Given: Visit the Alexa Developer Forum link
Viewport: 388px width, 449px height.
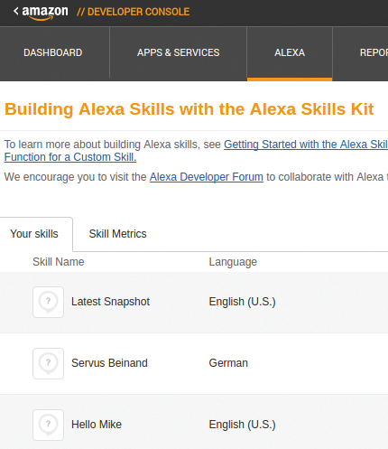Looking at the screenshot, I should click(207, 177).
